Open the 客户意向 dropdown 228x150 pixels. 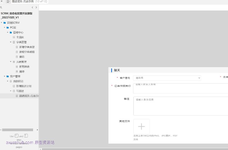pyautogui.click(x=167, y=78)
